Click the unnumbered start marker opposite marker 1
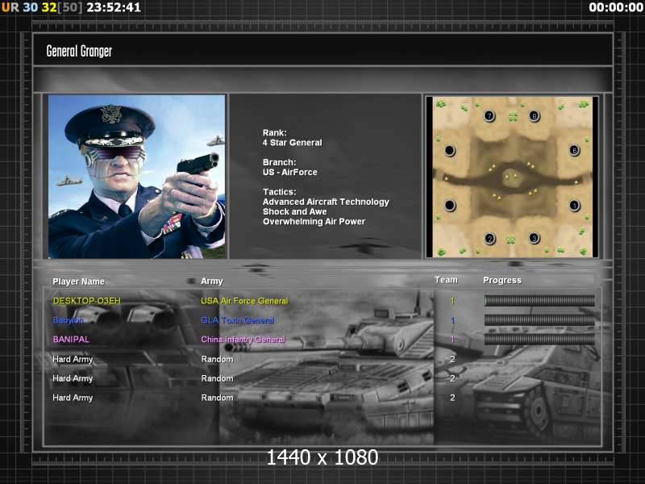This screenshot has height=484, width=645. click(x=450, y=205)
